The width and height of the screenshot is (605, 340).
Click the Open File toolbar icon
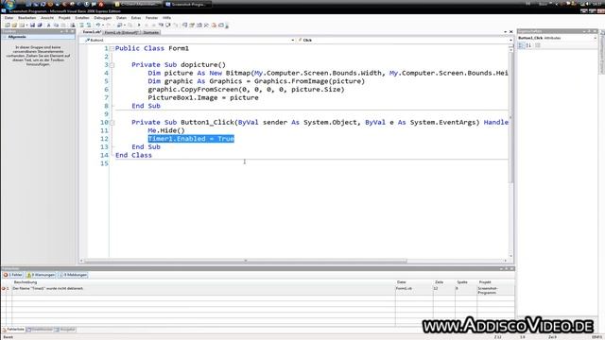click(14, 25)
